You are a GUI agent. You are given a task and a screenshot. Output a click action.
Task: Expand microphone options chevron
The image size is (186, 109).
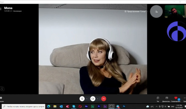87,99
